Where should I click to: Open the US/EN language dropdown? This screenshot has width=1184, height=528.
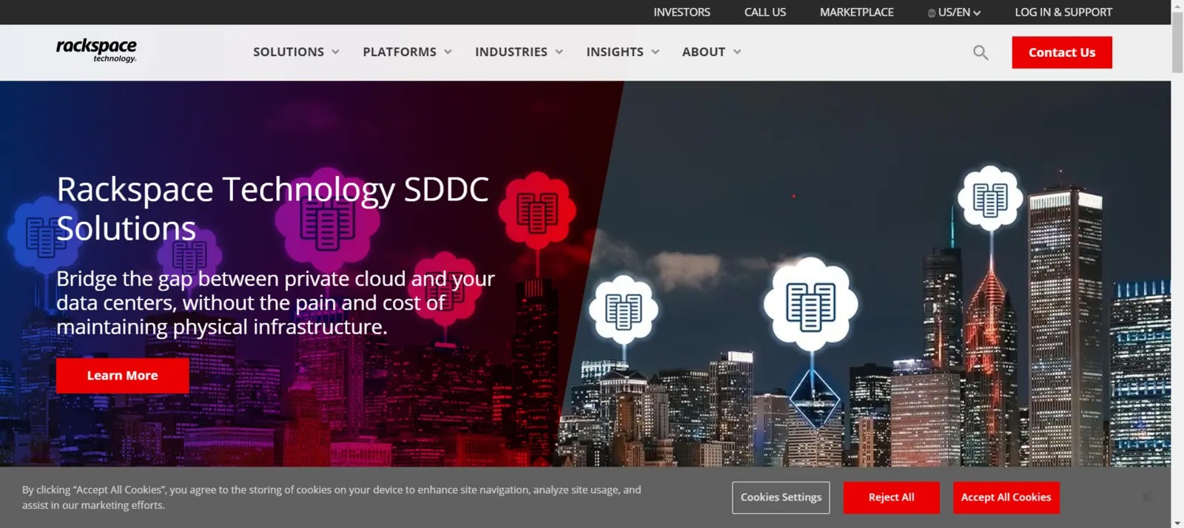954,13
